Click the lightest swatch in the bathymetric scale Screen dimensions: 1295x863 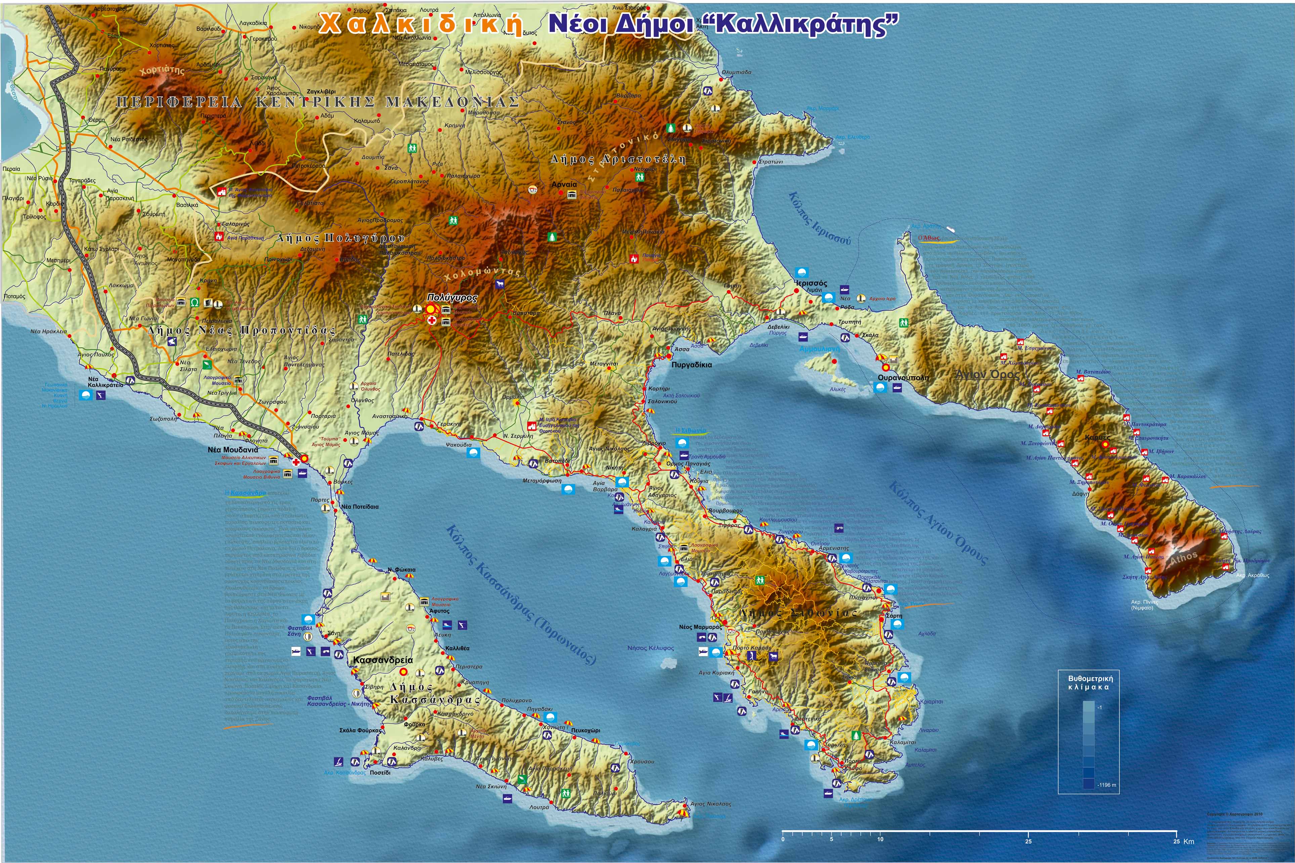(x=1088, y=707)
